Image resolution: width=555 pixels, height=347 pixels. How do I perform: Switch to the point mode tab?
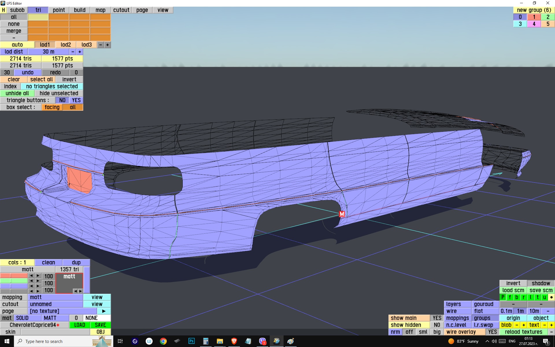click(59, 10)
